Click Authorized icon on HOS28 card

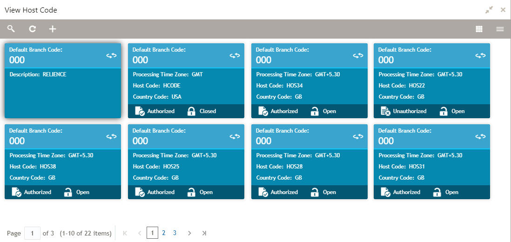tap(263, 192)
